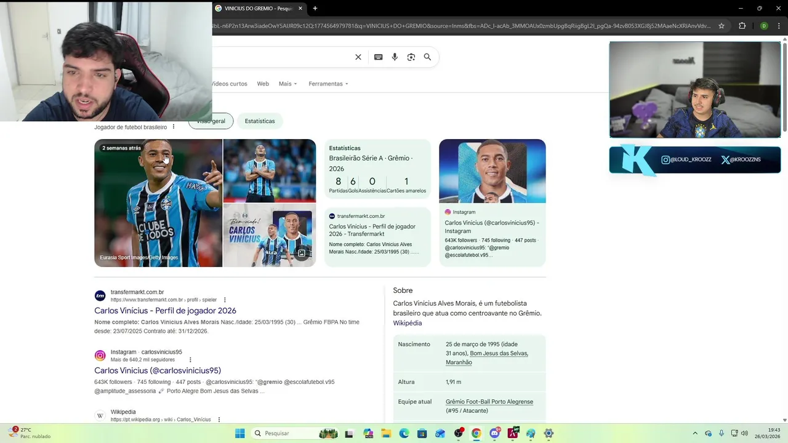Submit the query with the magnifier search icon
788x443 pixels.
click(427, 57)
